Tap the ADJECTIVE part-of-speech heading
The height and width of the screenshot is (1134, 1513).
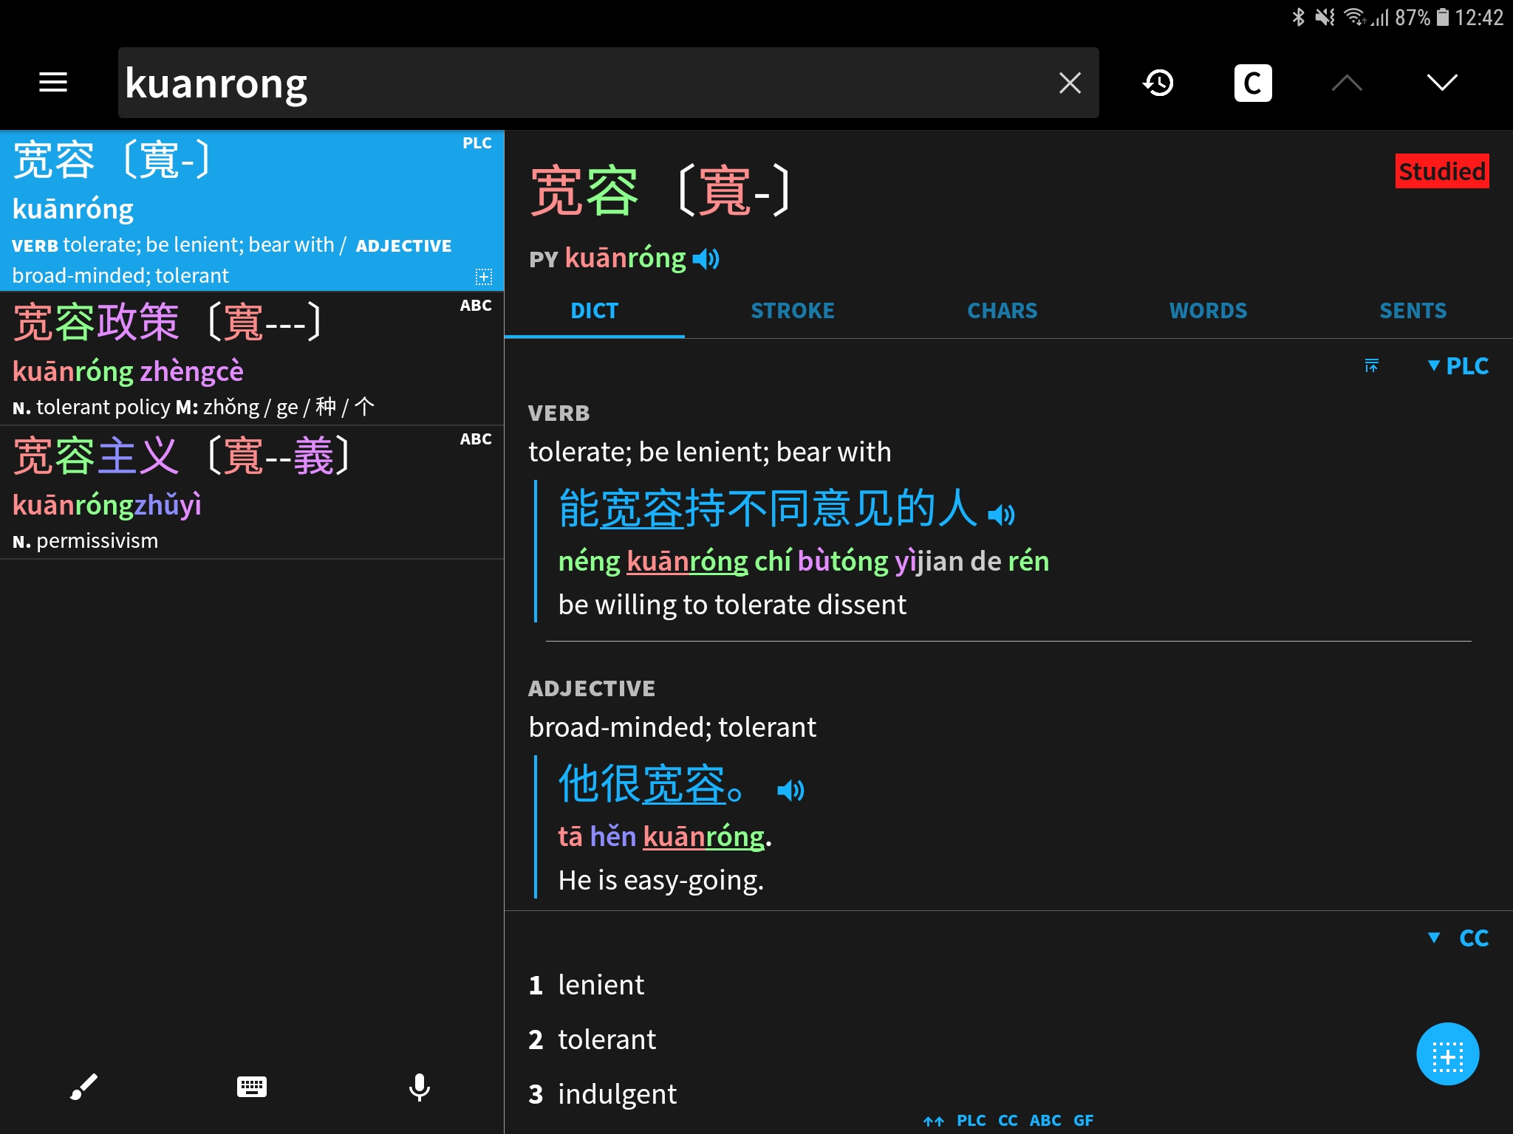pos(592,689)
